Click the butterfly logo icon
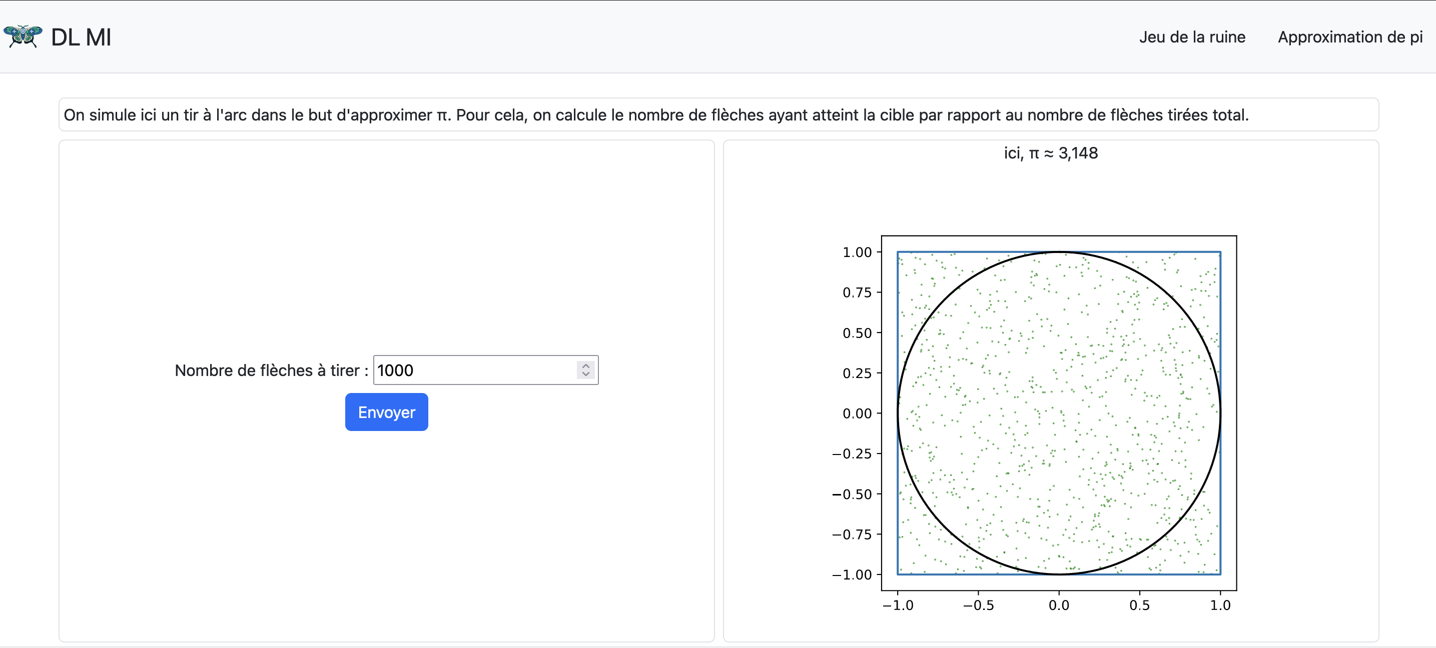Image resolution: width=1436 pixels, height=648 pixels. click(23, 36)
